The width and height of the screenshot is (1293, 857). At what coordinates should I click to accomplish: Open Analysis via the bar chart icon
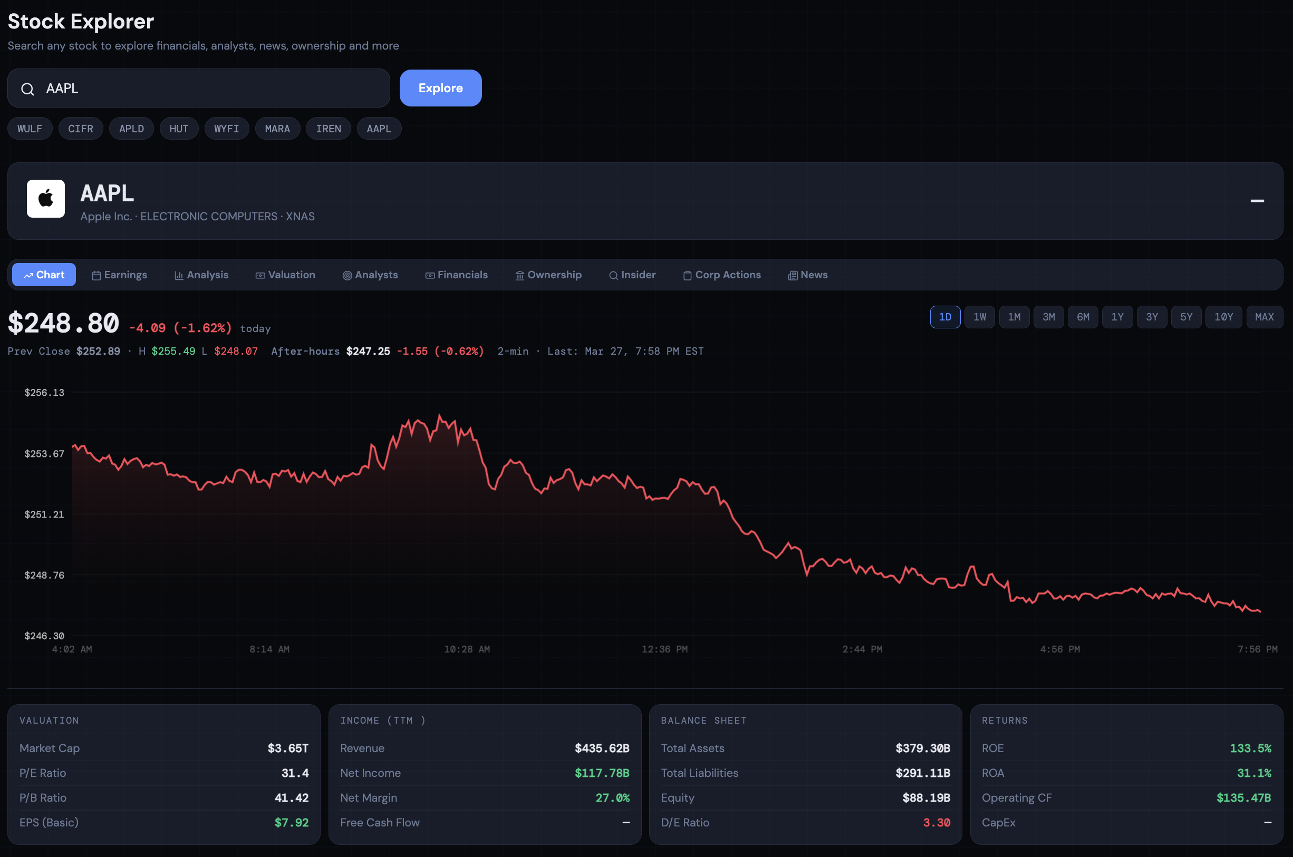[179, 275]
